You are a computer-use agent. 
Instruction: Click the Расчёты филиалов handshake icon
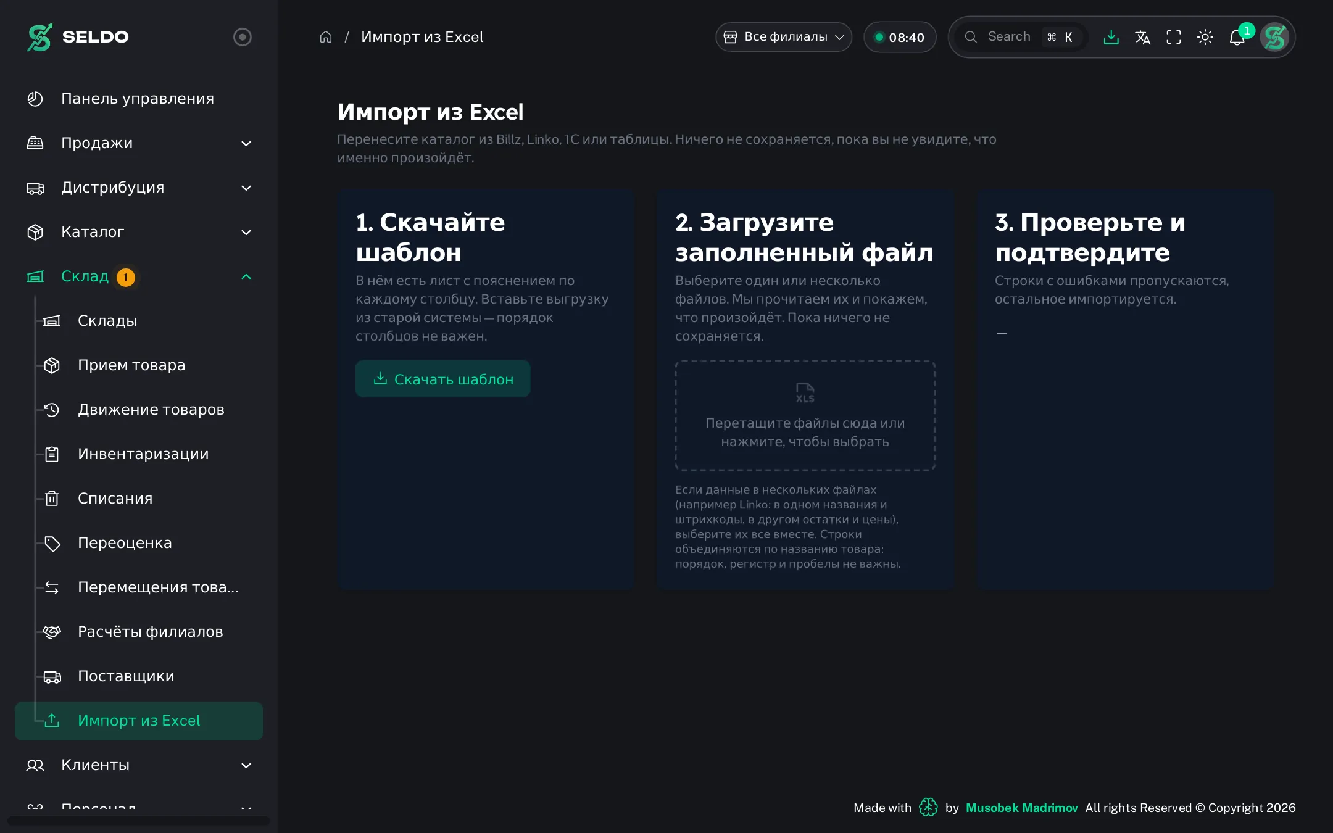click(52, 632)
